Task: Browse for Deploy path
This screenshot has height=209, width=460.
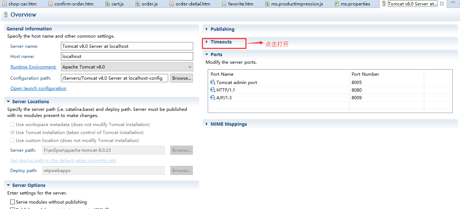Action: tap(182, 170)
